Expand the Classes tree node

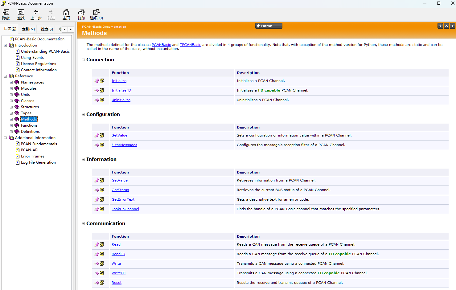tap(11, 101)
